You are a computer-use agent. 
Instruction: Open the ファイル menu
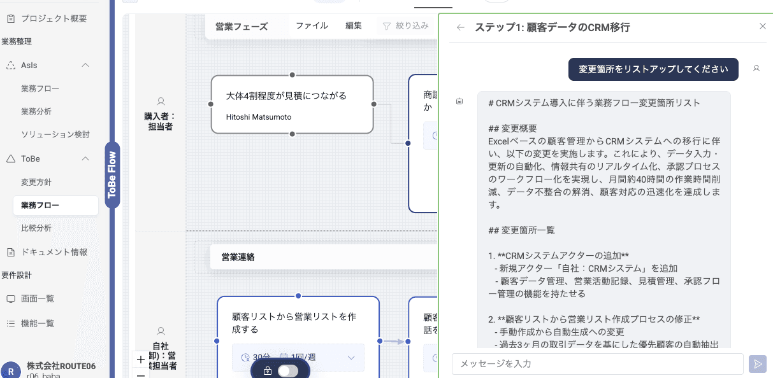tap(312, 26)
